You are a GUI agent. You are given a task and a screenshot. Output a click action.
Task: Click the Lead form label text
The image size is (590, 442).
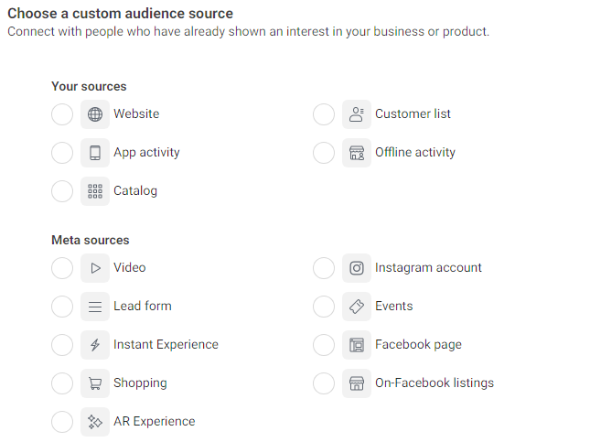coord(143,307)
